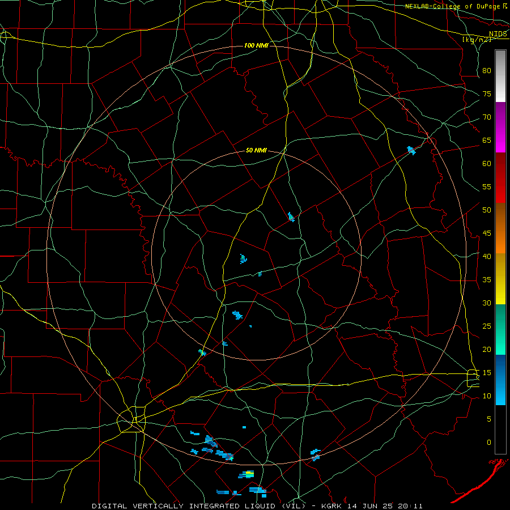Click the color scale value 45
Viewport: 510px width, 510px height.
tap(487, 233)
